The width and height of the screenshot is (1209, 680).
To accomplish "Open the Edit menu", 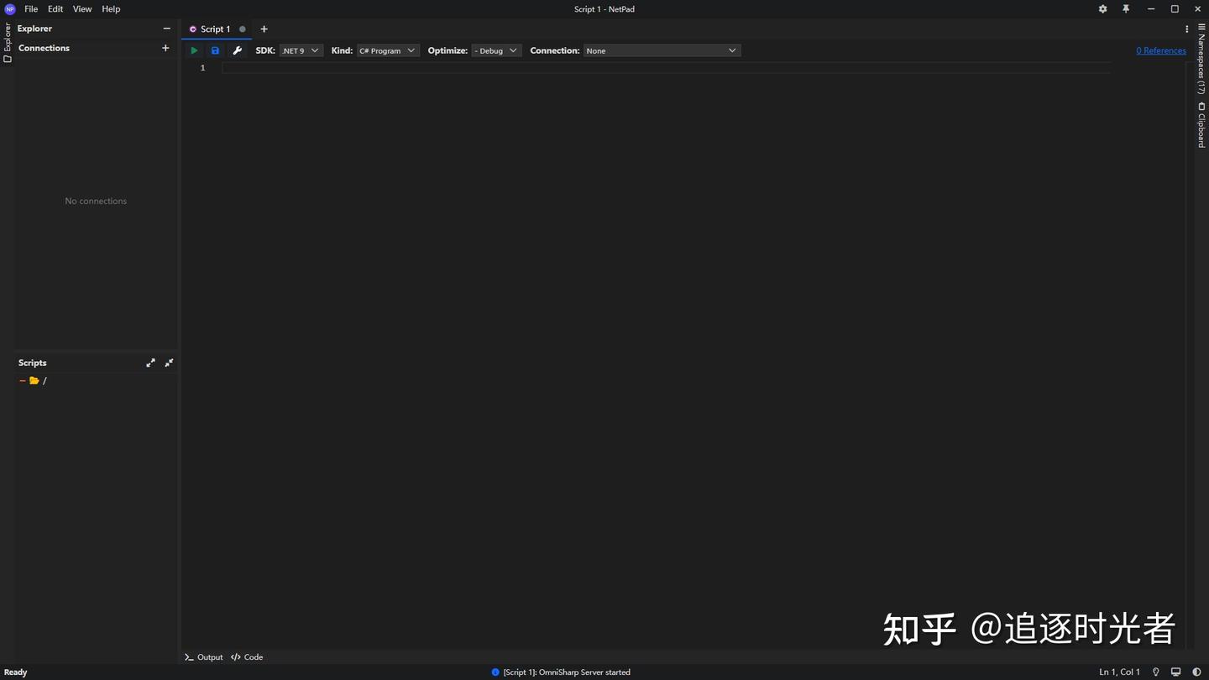I will tap(55, 8).
